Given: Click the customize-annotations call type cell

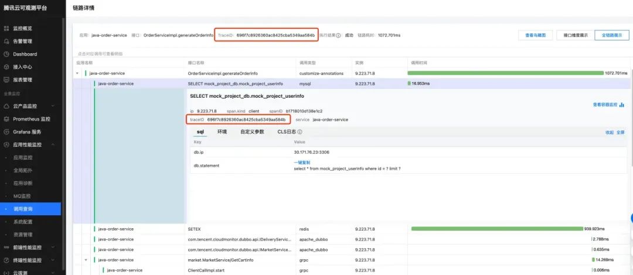Looking at the screenshot, I should tap(321, 73).
